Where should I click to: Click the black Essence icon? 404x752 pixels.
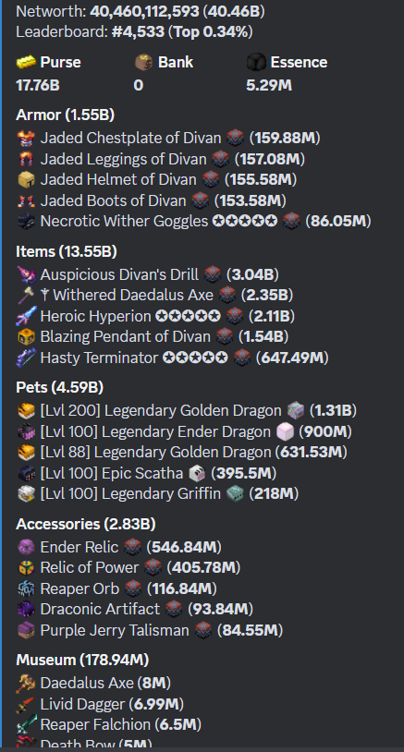click(256, 62)
